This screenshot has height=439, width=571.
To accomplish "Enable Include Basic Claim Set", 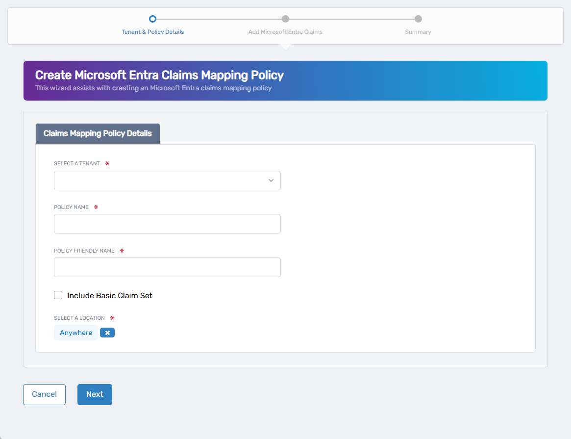I will (58, 295).
